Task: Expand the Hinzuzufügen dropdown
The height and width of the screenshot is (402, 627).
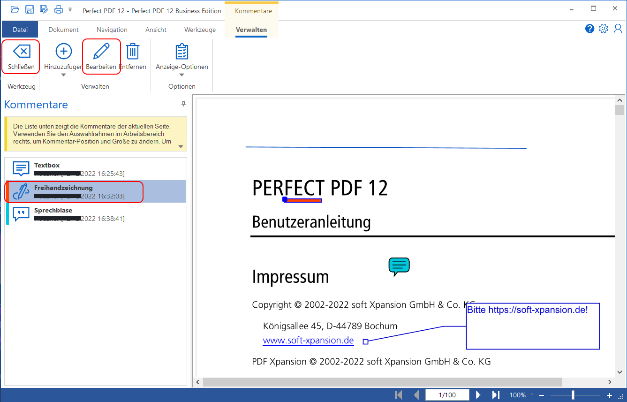Action: pos(63,75)
